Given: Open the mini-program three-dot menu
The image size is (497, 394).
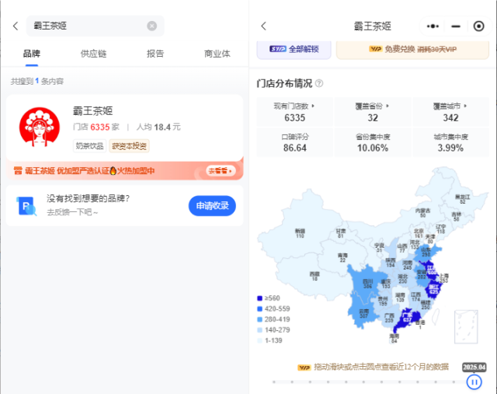Looking at the screenshot, I should [x=433, y=26].
